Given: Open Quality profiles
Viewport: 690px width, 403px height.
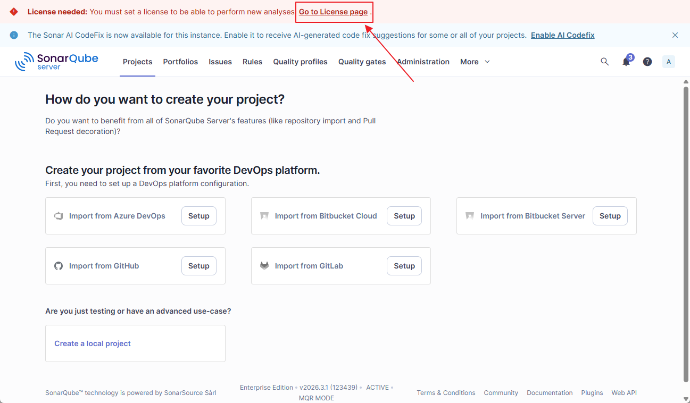Looking at the screenshot, I should click(x=301, y=62).
